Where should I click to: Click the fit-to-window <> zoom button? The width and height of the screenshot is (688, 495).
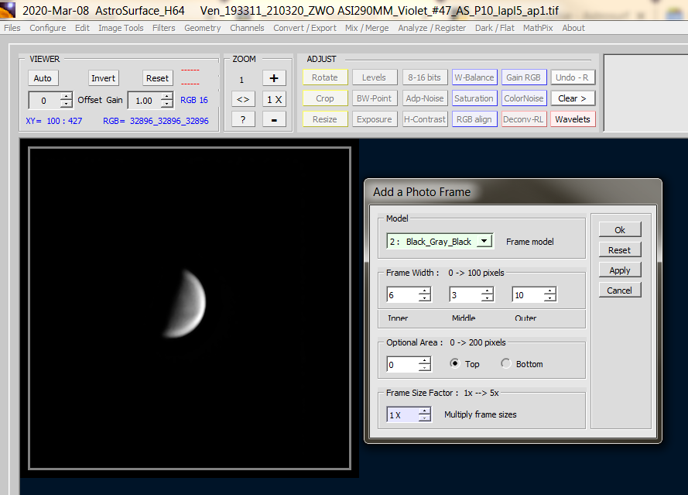(243, 99)
